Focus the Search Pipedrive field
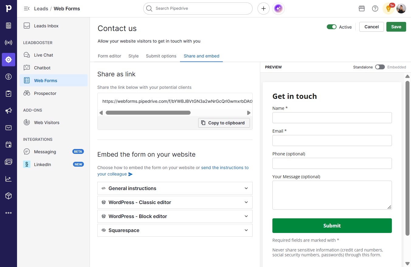411x267 pixels. (x=198, y=9)
